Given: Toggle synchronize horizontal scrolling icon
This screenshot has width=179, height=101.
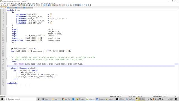Looking at the screenshot, I should [x=41, y=5].
